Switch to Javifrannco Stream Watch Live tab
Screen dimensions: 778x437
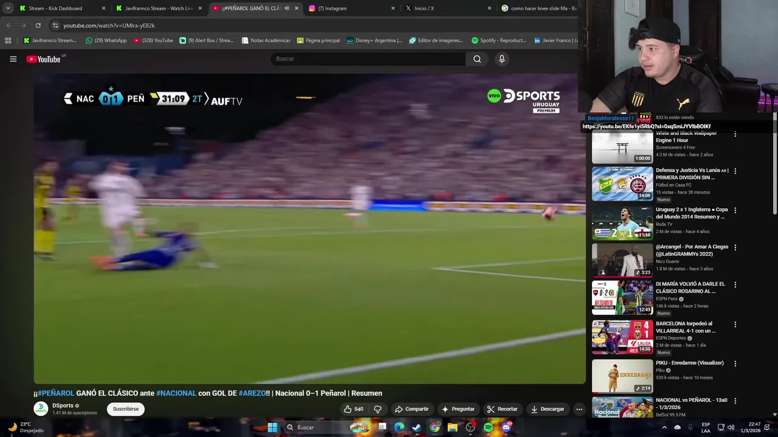click(159, 8)
